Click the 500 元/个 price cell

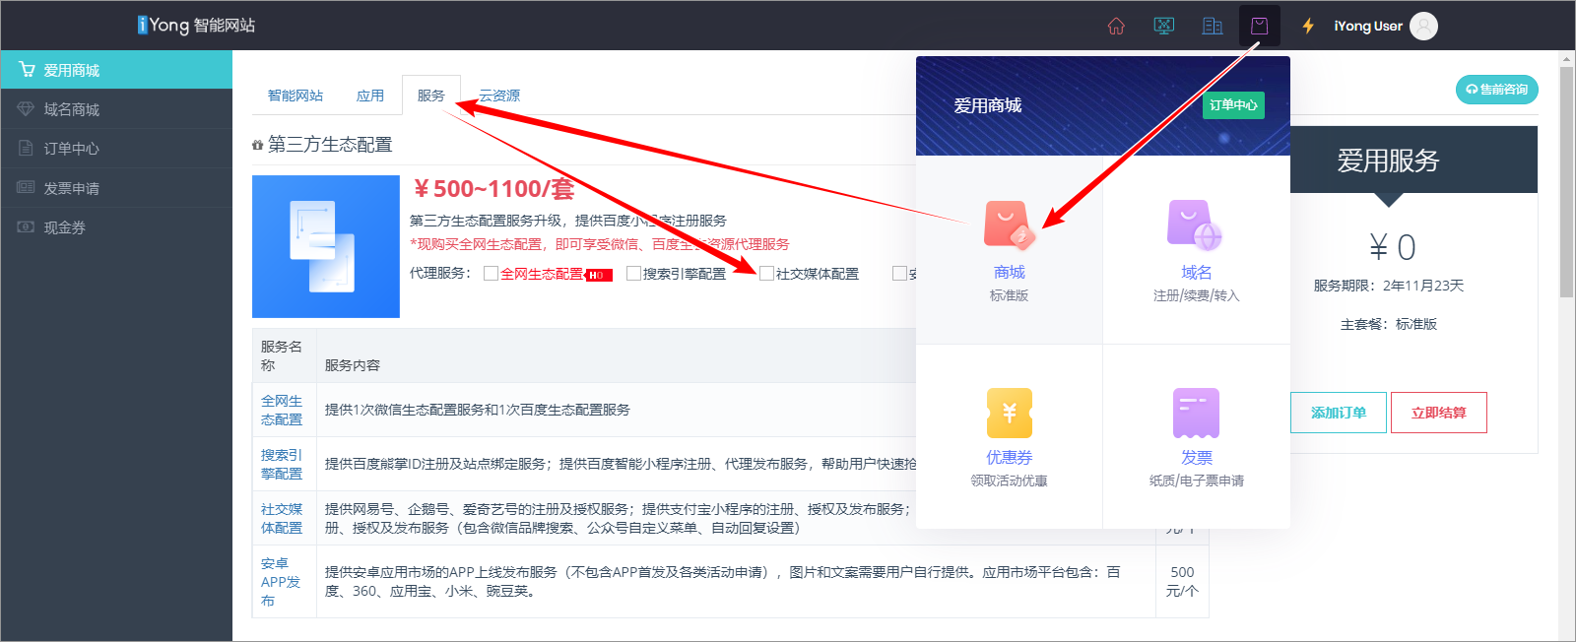[x=1182, y=581]
